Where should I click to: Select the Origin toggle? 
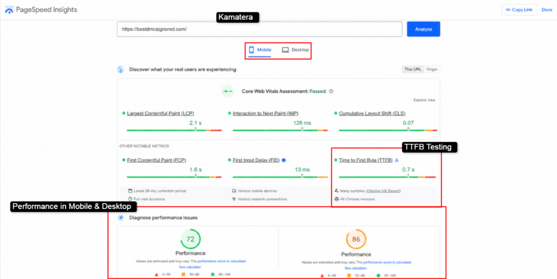tap(432, 70)
